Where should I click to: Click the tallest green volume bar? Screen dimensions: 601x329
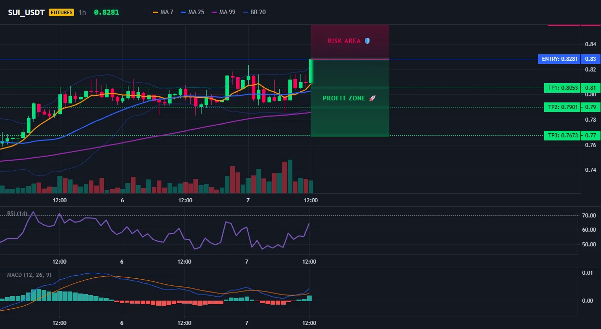click(x=290, y=176)
